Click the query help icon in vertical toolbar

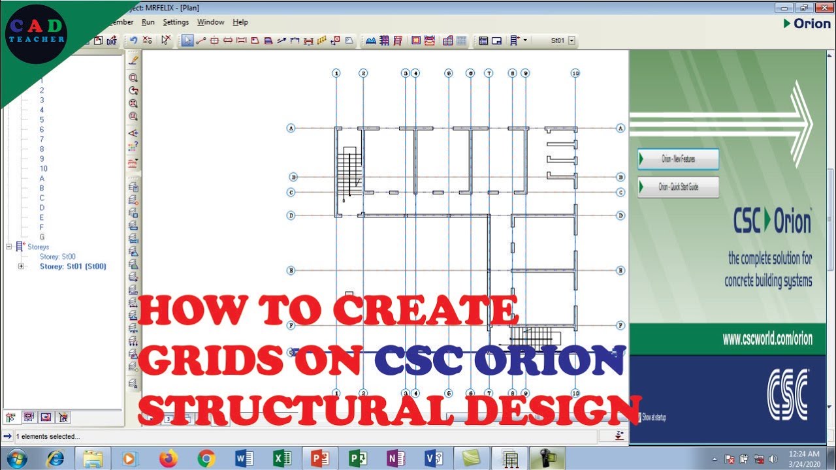133,147
